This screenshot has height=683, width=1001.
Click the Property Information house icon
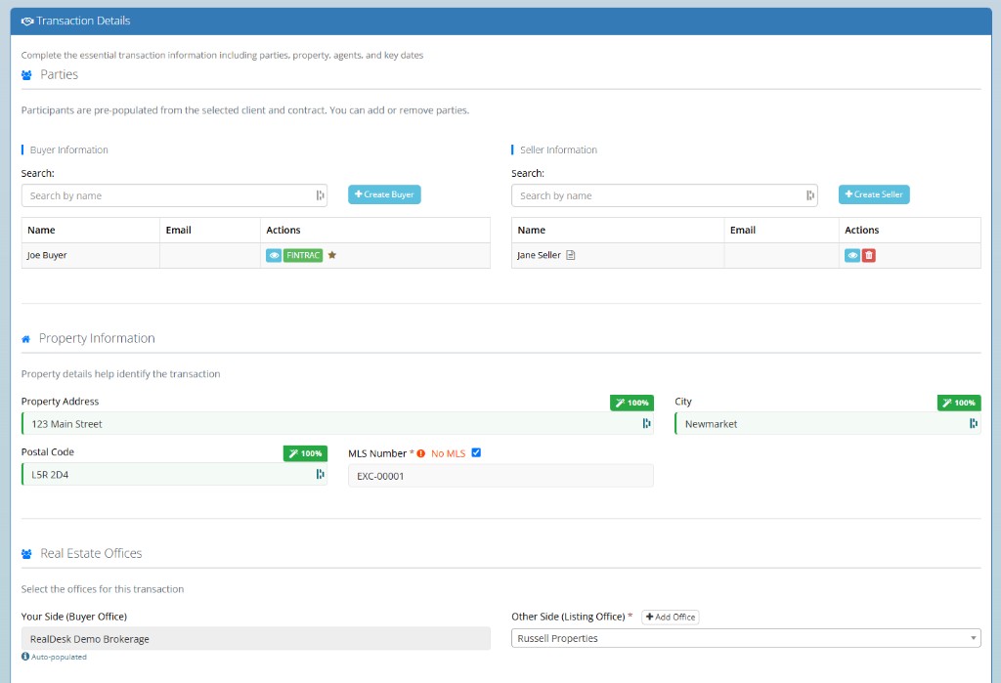(x=25, y=339)
